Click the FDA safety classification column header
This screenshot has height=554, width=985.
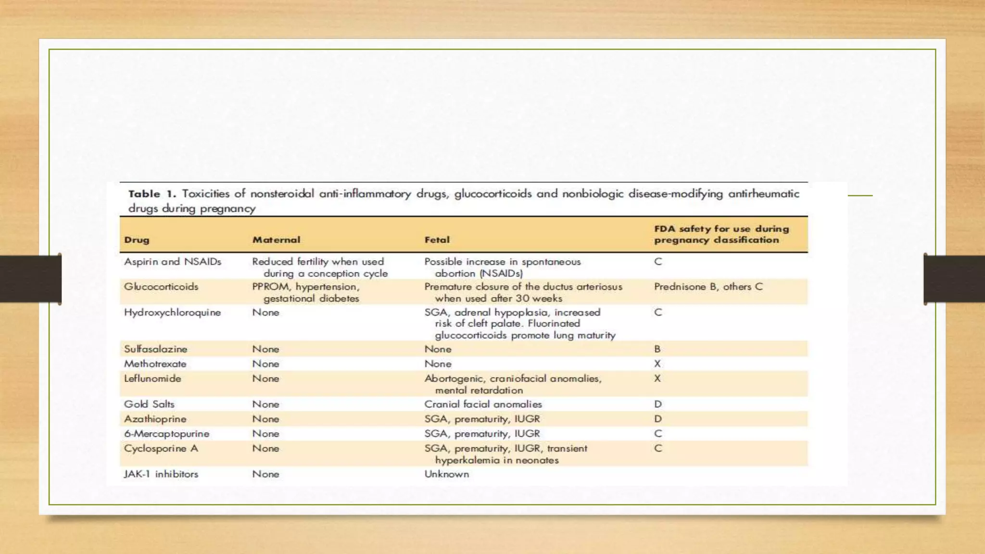[721, 234]
